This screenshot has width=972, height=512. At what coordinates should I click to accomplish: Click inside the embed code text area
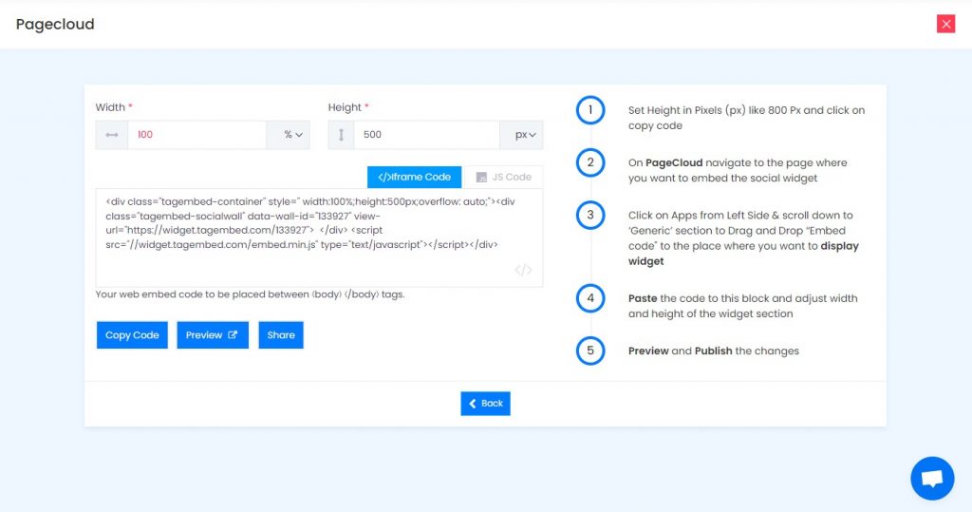pyautogui.click(x=319, y=237)
